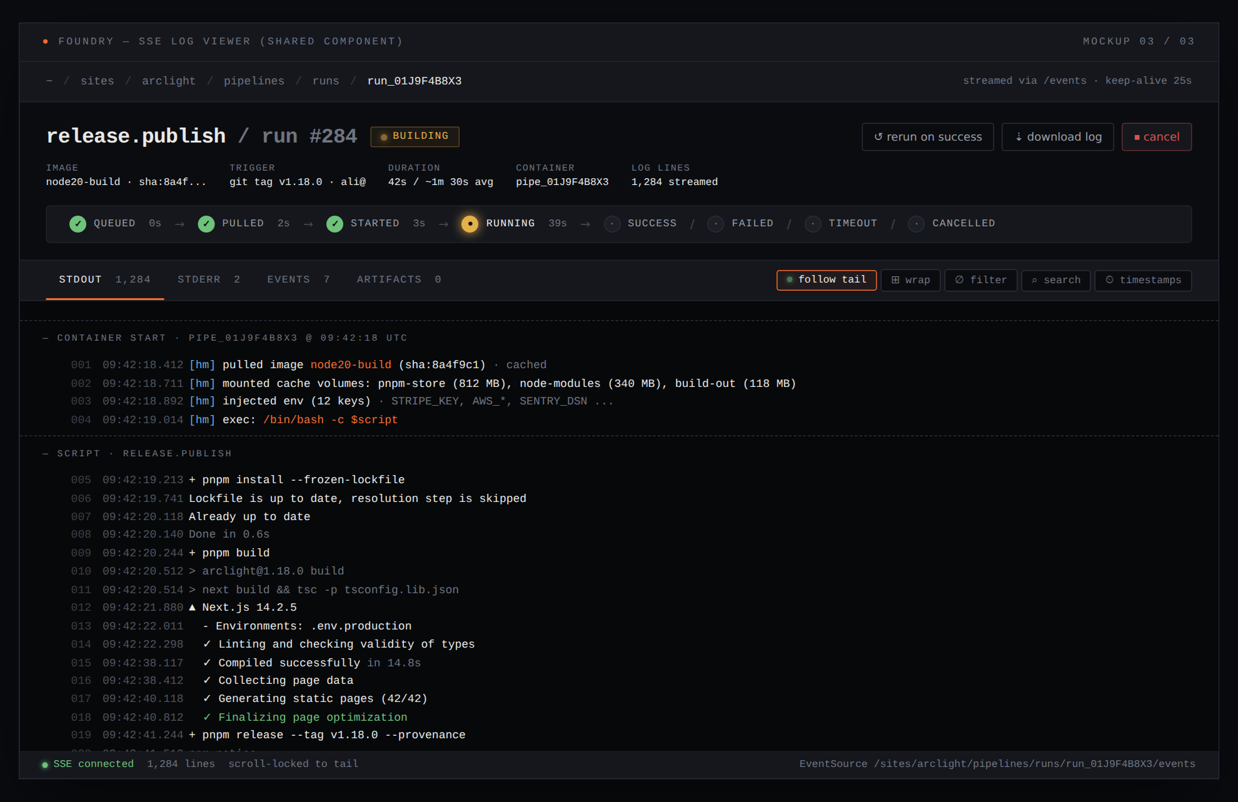Click the TIMEOUT pending circle icon

(x=813, y=224)
